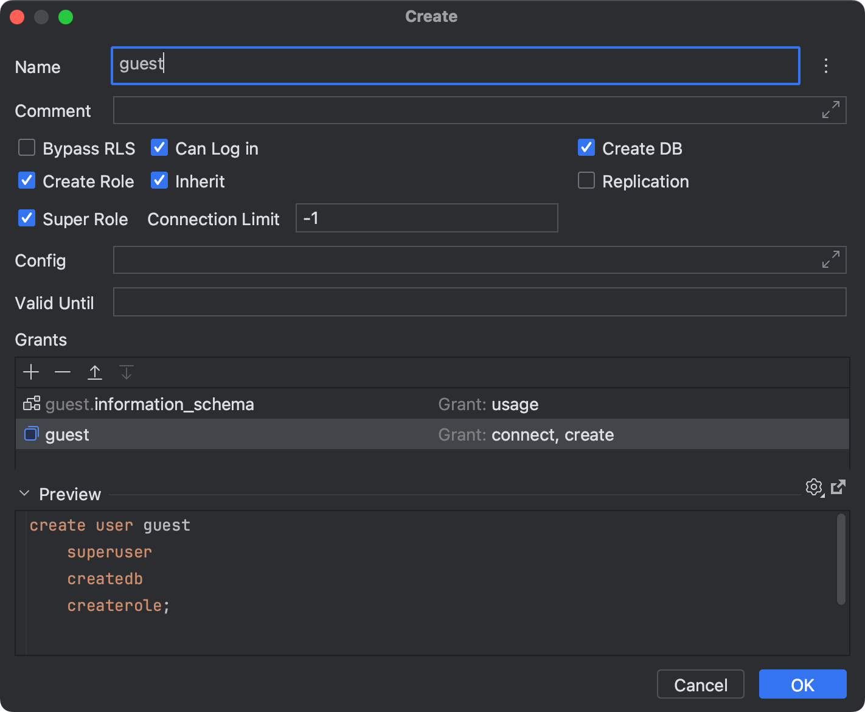
Task: Remove selected grant with minus icon
Action: click(x=63, y=372)
